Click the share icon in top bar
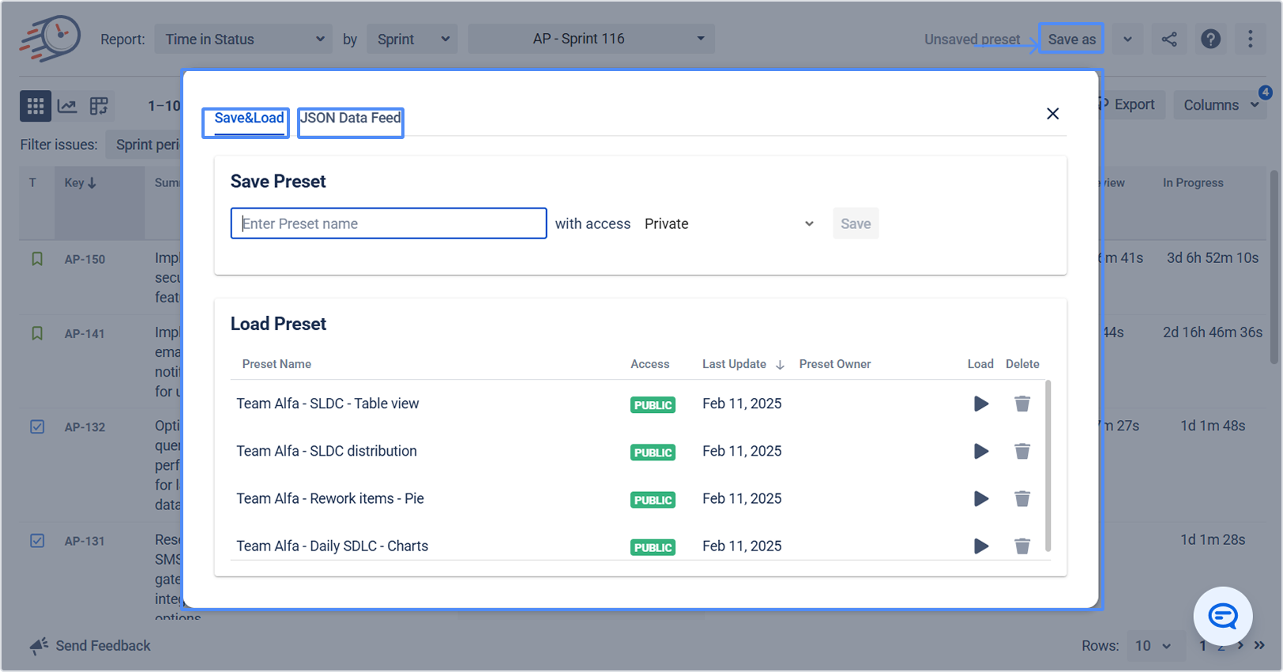Viewport: 1283px width, 672px height. (x=1168, y=39)
